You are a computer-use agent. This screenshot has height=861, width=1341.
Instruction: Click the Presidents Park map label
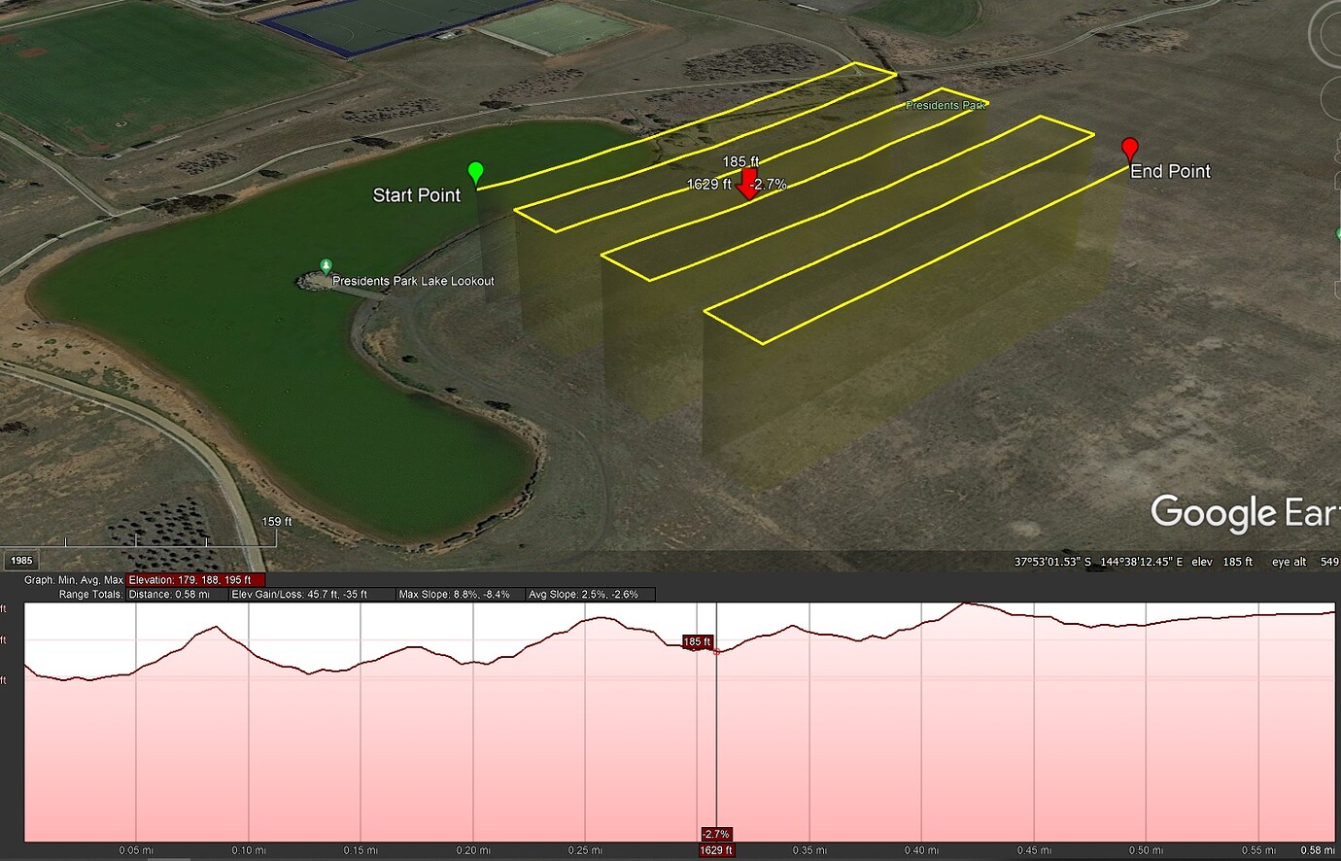point(944,105)
